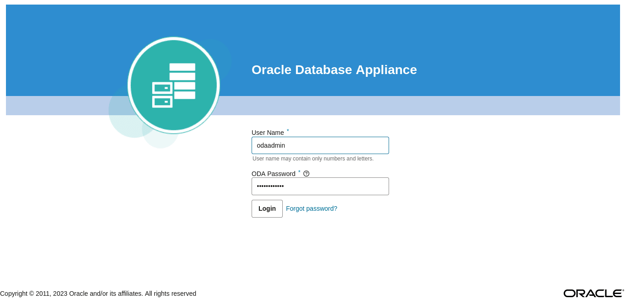626x299 pixels.
Task: Click the User Name label
Action: (x=268, y=133)
